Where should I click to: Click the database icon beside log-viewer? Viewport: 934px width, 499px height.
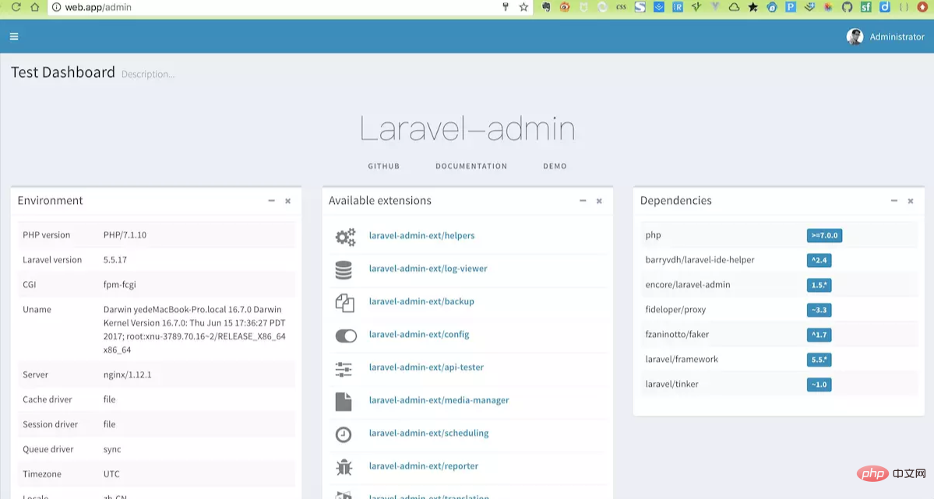344,270
